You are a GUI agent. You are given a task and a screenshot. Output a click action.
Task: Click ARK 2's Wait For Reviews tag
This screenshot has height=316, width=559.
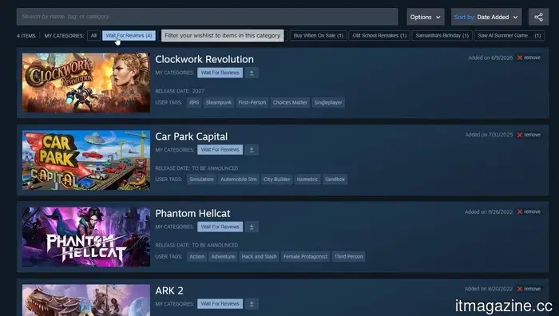[220, 304]
